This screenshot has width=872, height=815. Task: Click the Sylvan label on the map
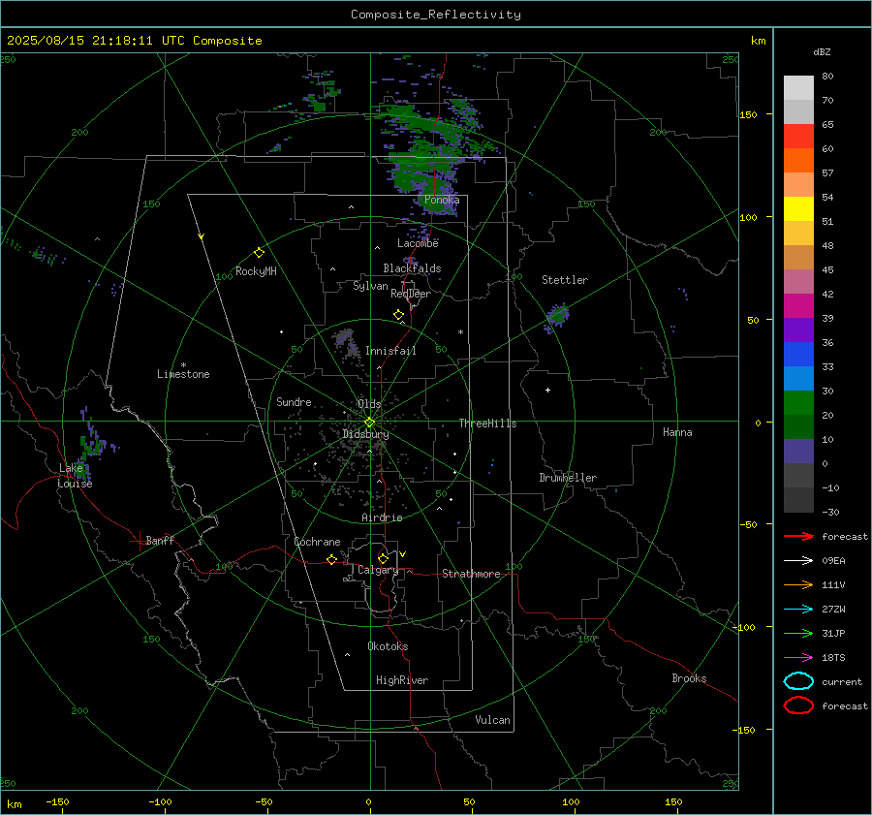coord(370,286)
